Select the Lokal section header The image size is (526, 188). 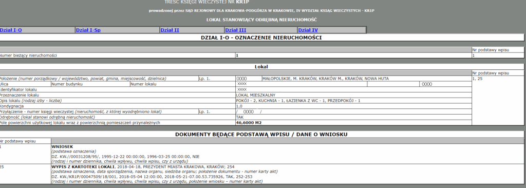coord(261,67)
